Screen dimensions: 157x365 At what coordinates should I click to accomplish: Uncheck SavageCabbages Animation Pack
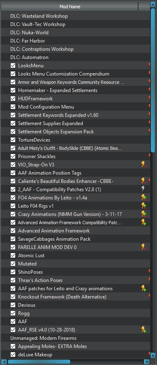pos(13,239)
